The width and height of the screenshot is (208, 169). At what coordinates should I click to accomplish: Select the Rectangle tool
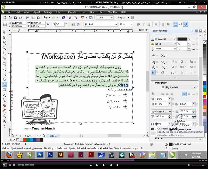click(x=4, y=64)
